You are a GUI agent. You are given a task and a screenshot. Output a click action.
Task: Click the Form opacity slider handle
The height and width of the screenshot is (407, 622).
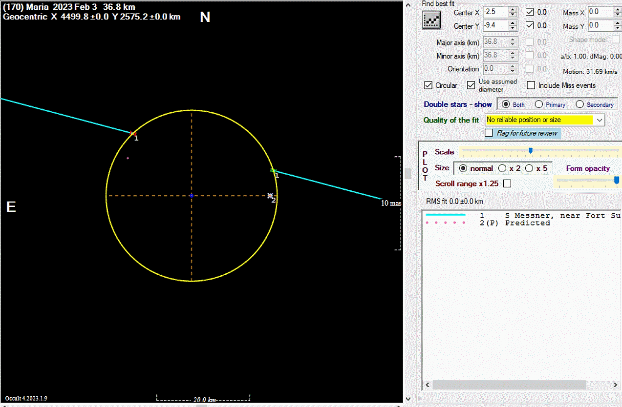click(x=616, y=181)
